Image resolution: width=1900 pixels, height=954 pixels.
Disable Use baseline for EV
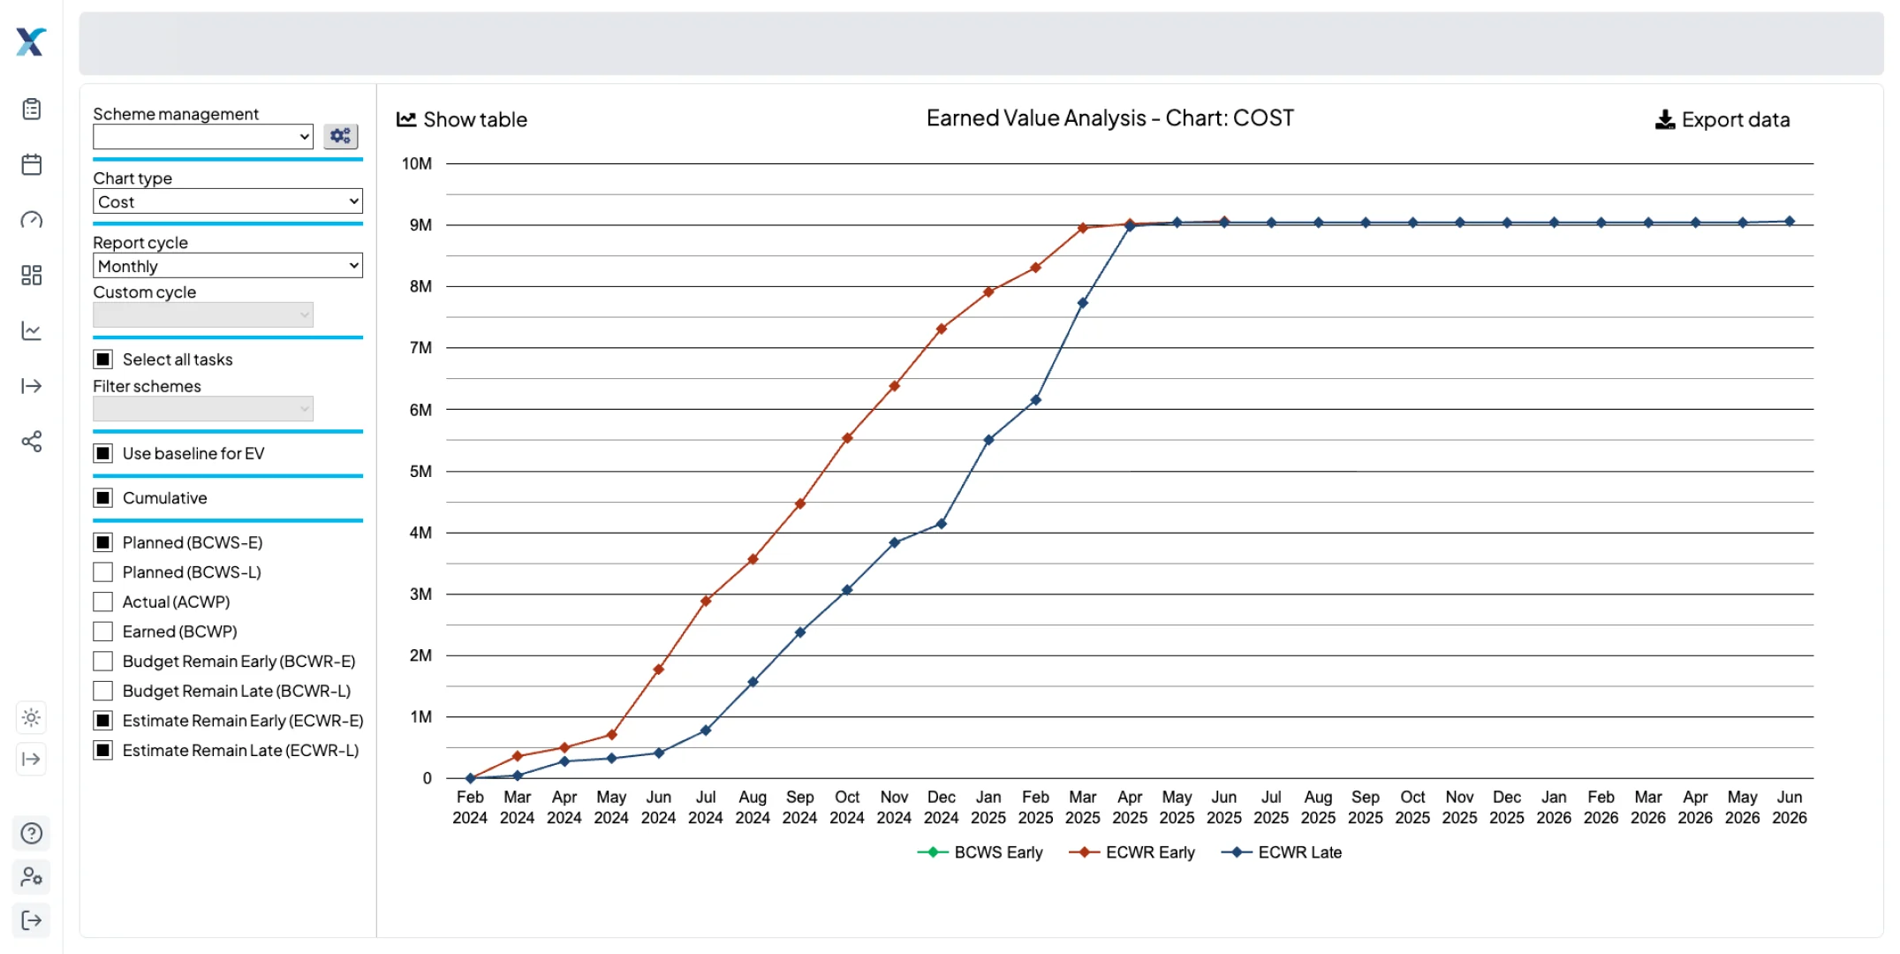[x=103, y=453]
